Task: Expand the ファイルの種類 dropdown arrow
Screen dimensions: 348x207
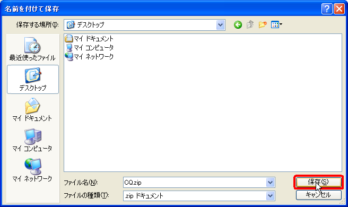Action: [271, 196]
